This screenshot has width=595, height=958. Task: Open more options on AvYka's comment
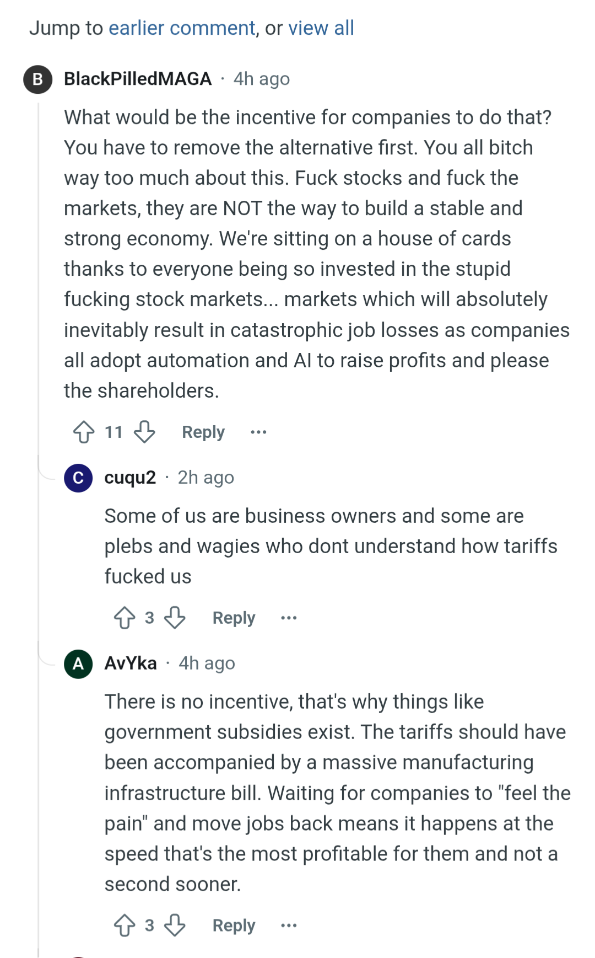tap(289, 925)
